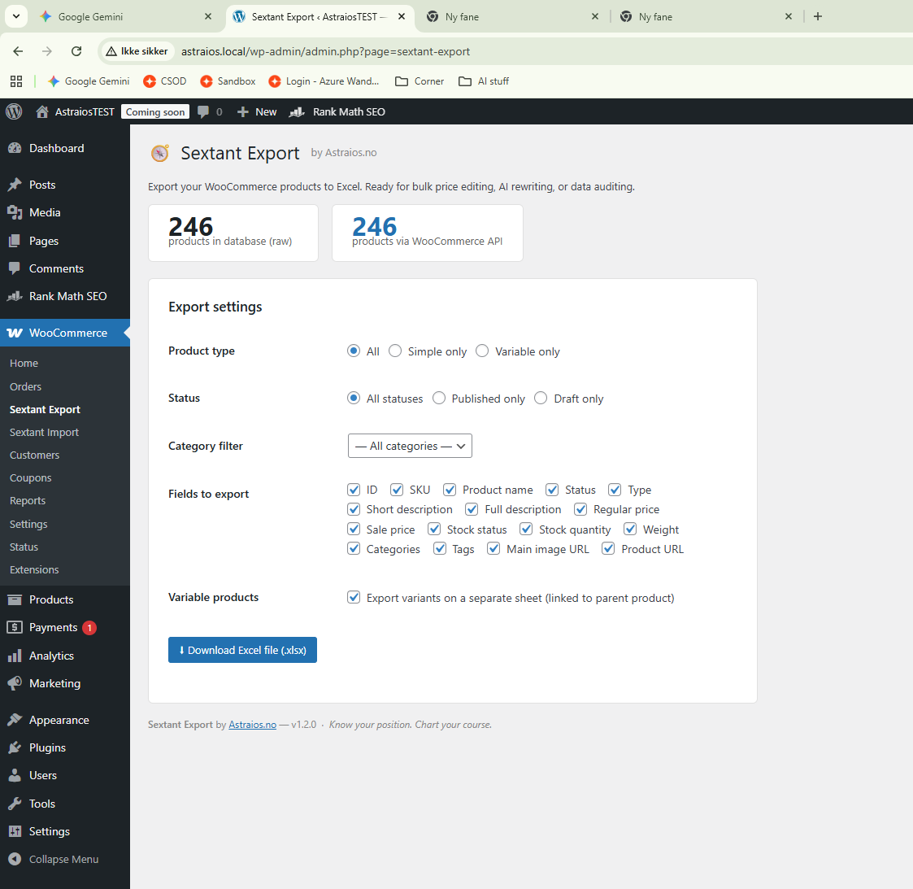This screenshot has width=913, height=889.
Task: Click the Coming soon badge in admin bar
Action: 155,112
